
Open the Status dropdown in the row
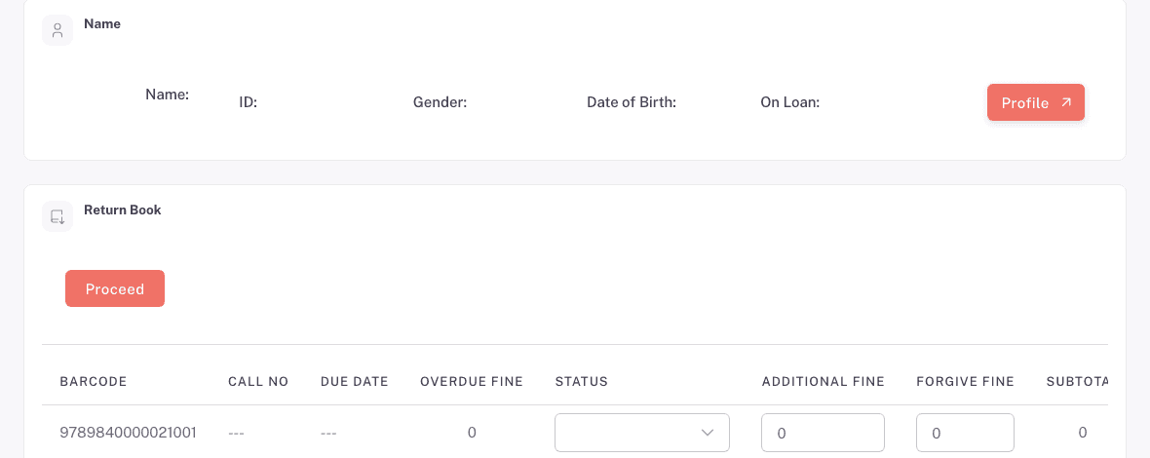pyautogui.click(x=641, y=433)
